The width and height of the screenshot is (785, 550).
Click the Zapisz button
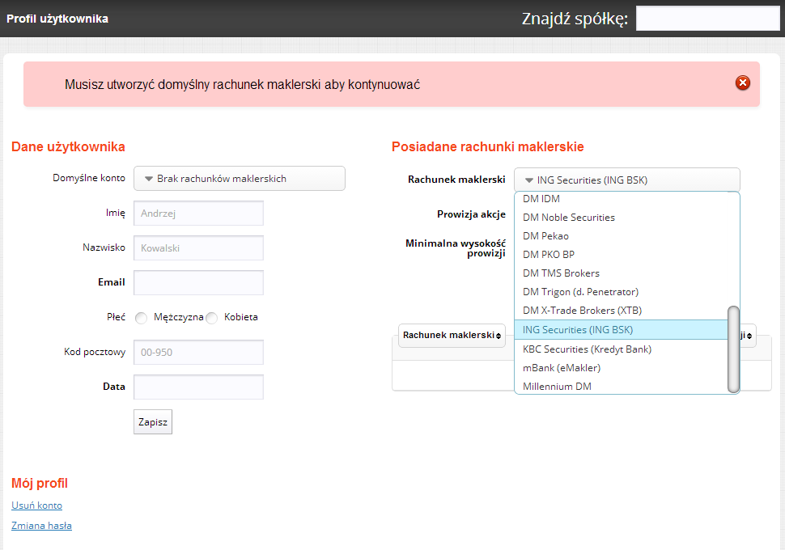click(153, 422)
